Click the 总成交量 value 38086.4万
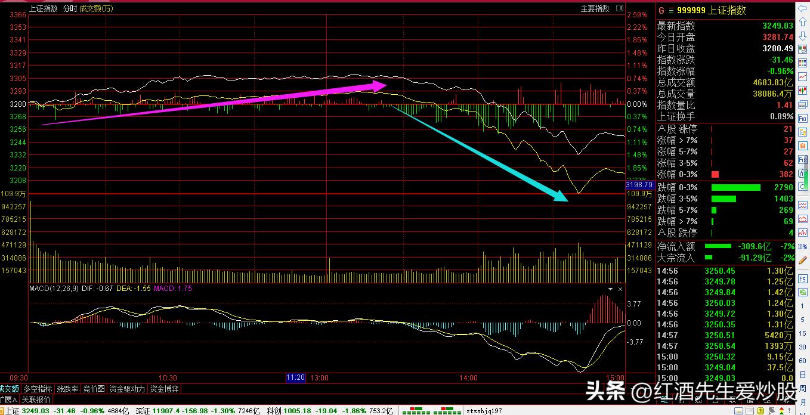Viewport: 810px width, 415px height. point(772,94)
